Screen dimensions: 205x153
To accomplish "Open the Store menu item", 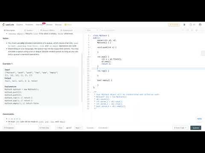I will pos(68,25).
